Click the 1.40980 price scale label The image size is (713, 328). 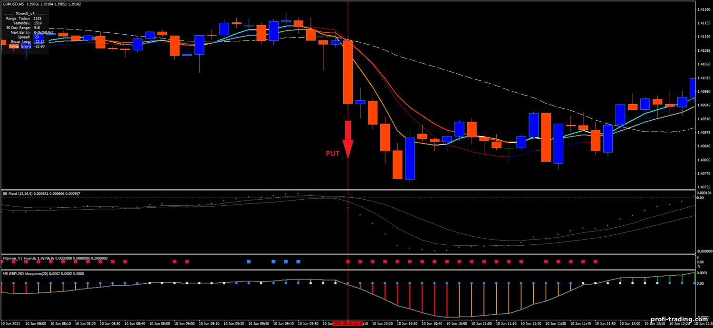(x=703, y=91)
